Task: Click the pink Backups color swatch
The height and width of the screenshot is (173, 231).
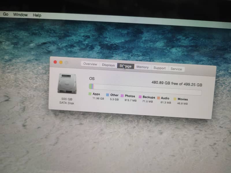Action: [140, 97]
